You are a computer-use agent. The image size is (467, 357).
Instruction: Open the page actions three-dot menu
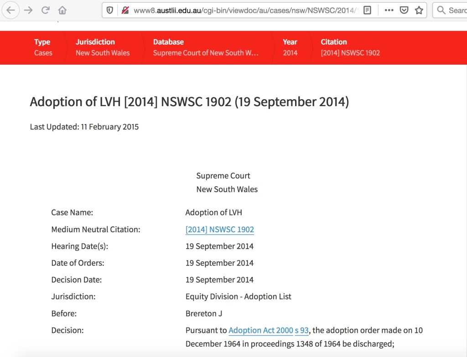389,10
